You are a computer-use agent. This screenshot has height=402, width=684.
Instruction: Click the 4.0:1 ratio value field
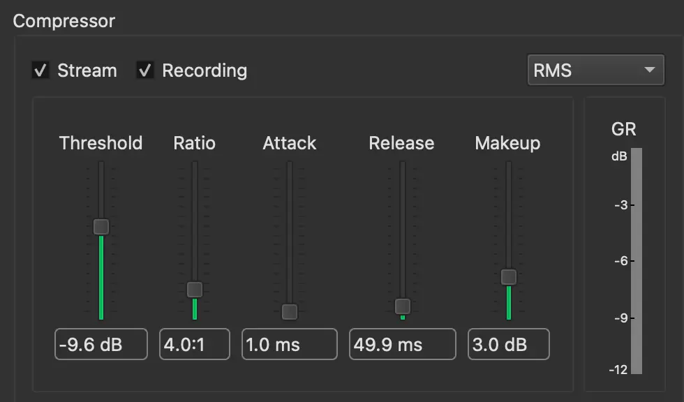(195, 345)
